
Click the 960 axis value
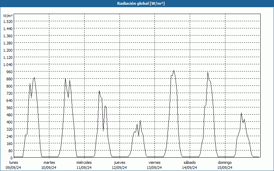(10, 72)
